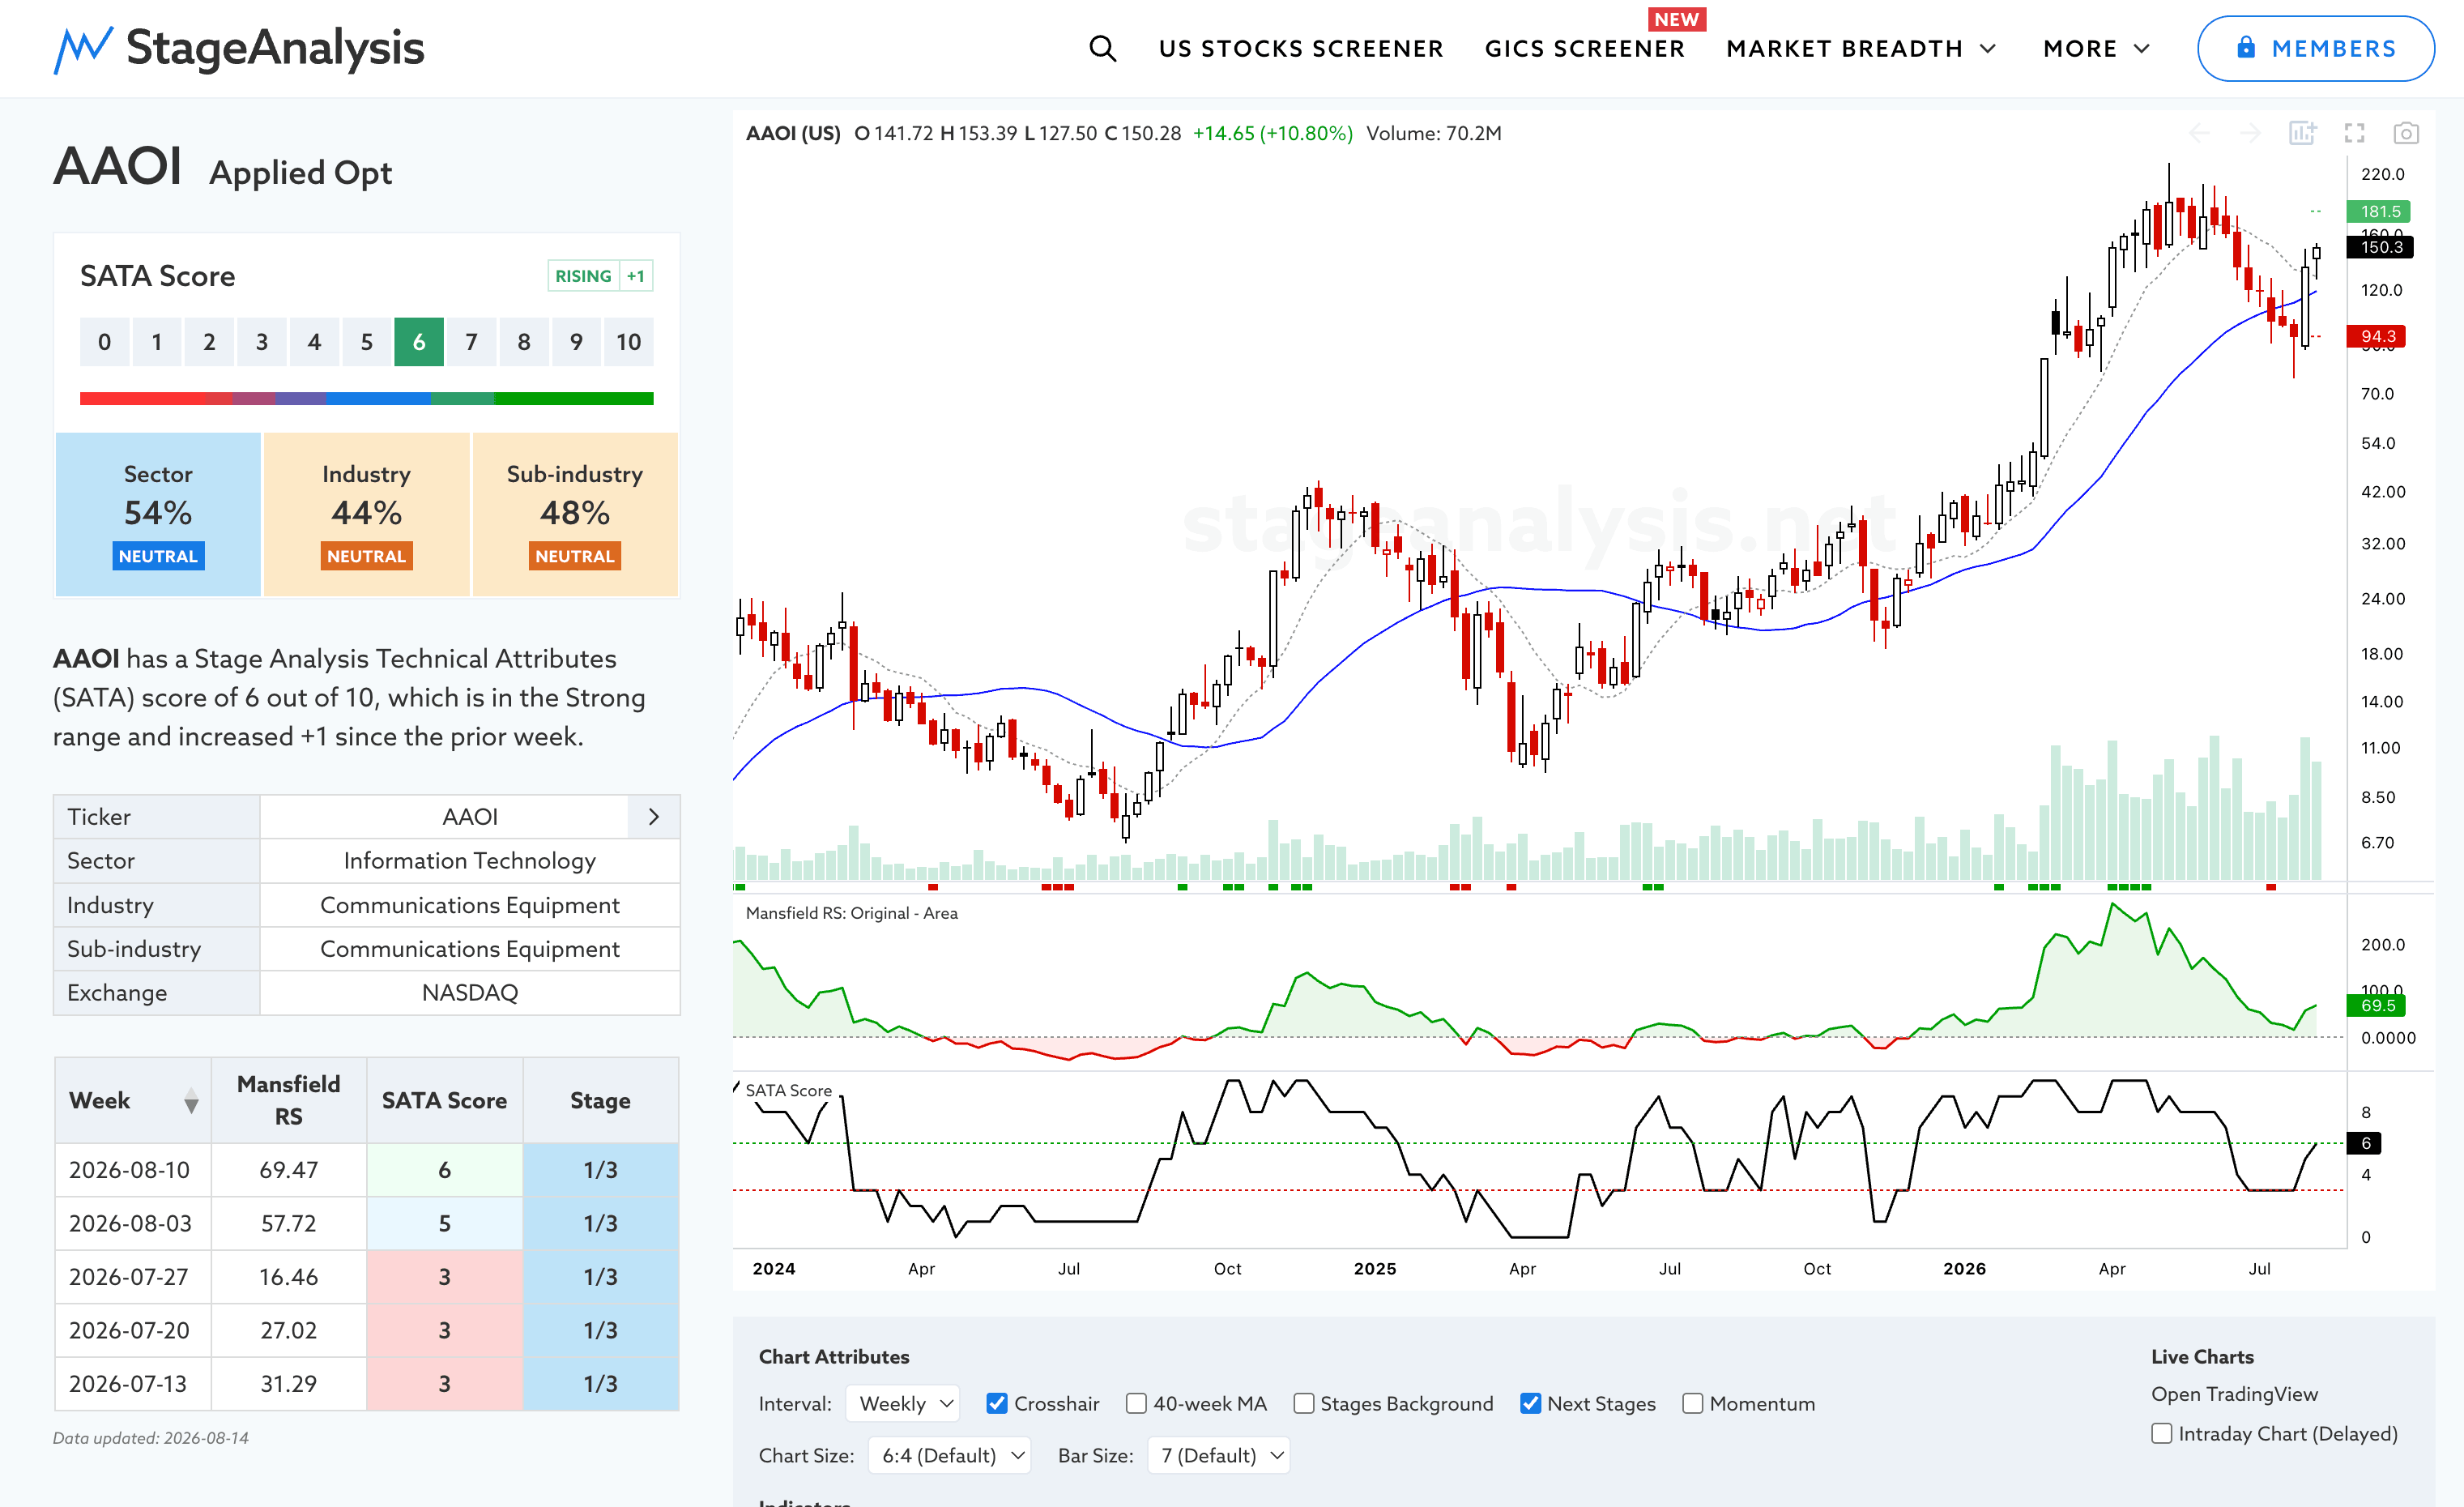Go to previous chart with back arrow
The height and width of the screenshot is (1507, 2464).
(x=2199, y=133)
